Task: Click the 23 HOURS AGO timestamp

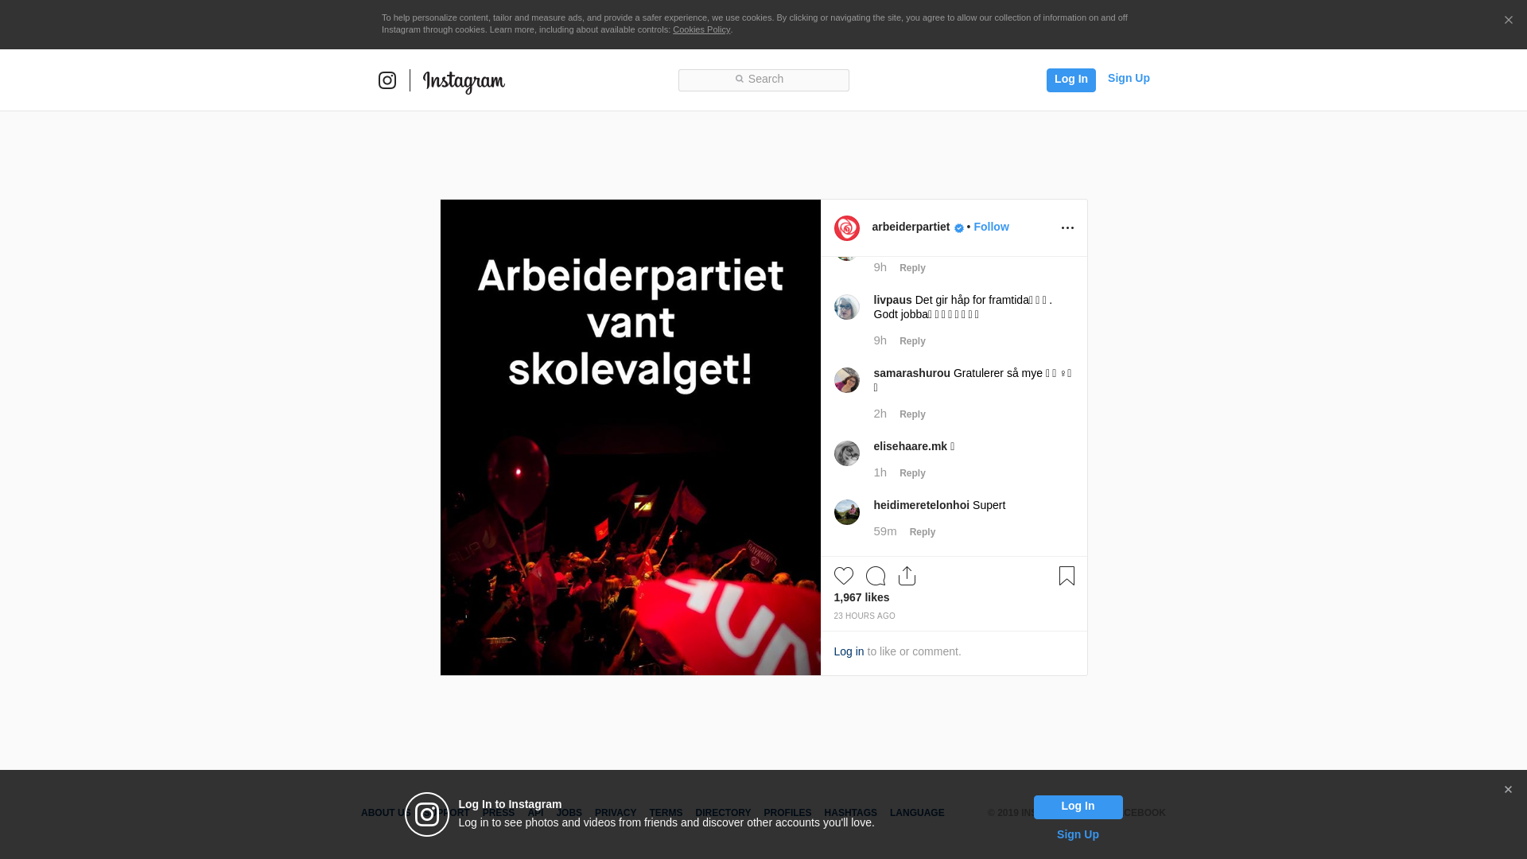Action: pyautogui.click(x=865, y=616)
